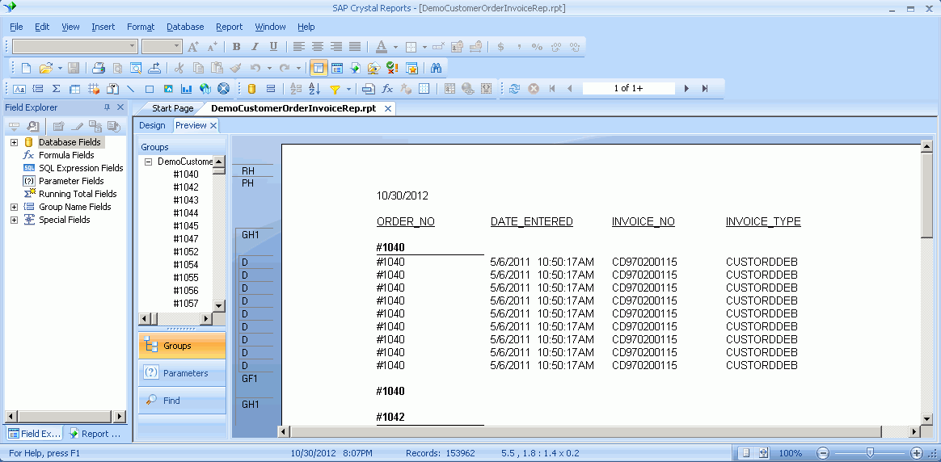Collapse the DemoCustomer groups tree node
Image resolution: width=941 pixels, height=462 pixels.
(149, 162)
